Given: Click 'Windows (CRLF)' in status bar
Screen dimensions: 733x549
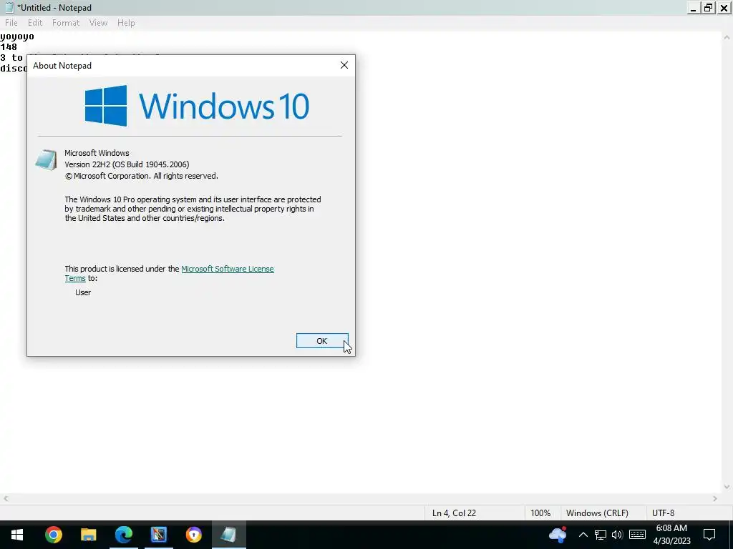Looking at the screenshot, I should pos(597,513).
